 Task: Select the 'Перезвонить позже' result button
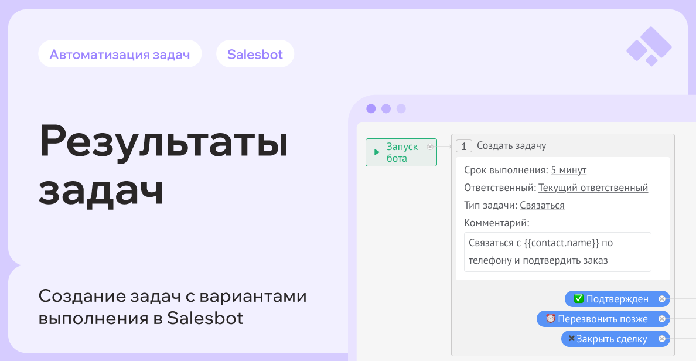pos(603,319)
